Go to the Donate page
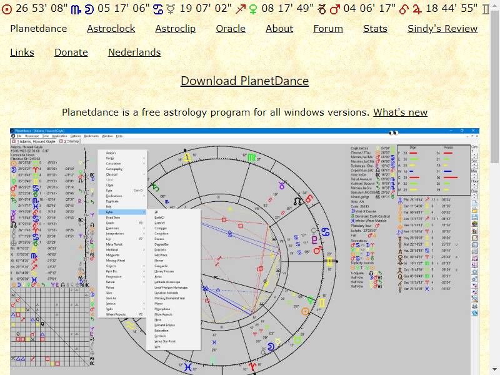500x375 pixels. [x=71, y=52]
